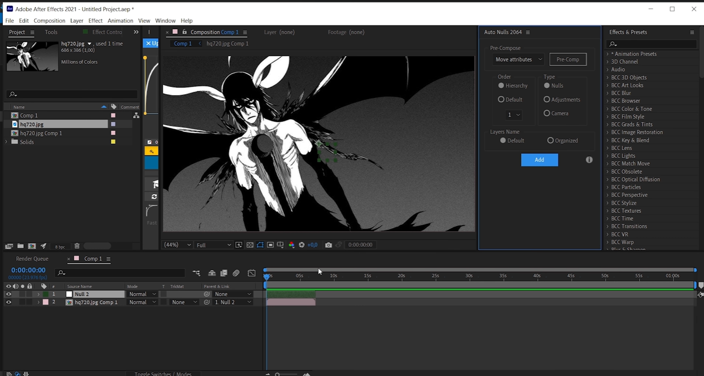Image resolution: width=704 pixels, height=376 pixels.
Task: Click the green label color of Null 2 layer
Action: (46, 294)
